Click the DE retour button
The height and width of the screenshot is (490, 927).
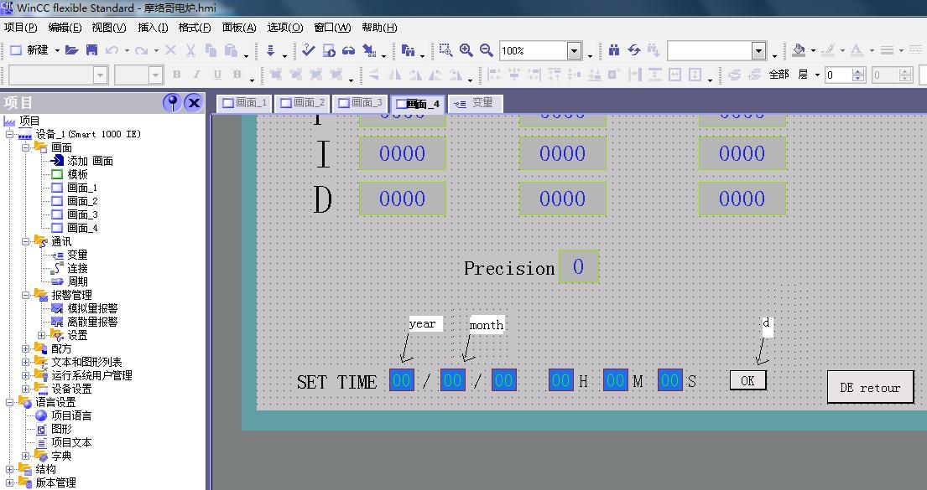tap(870, 387)
